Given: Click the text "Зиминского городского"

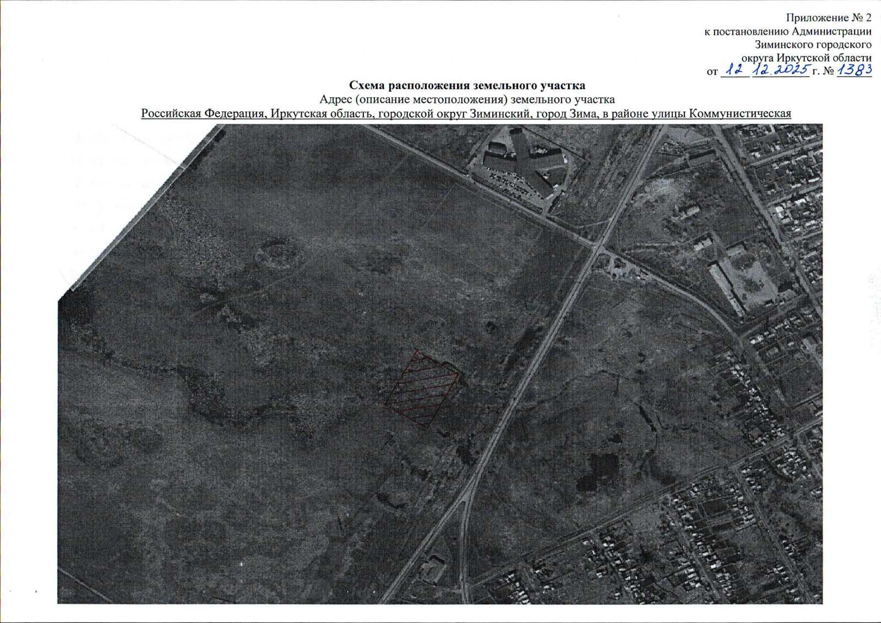Looking at the screenshot, I should click(x=813, y=45).
